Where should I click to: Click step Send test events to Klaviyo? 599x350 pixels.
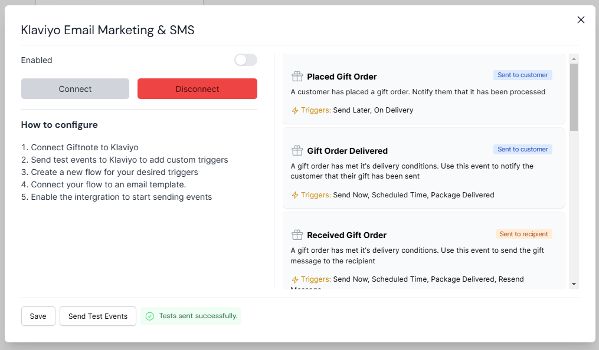pyautogui.click(x=125, y=160)
